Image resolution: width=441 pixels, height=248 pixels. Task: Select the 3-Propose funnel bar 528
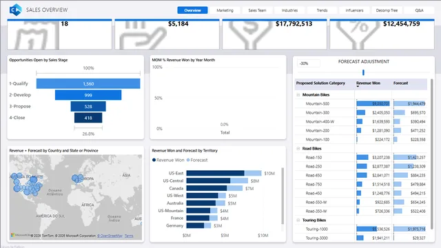[88, 107]
